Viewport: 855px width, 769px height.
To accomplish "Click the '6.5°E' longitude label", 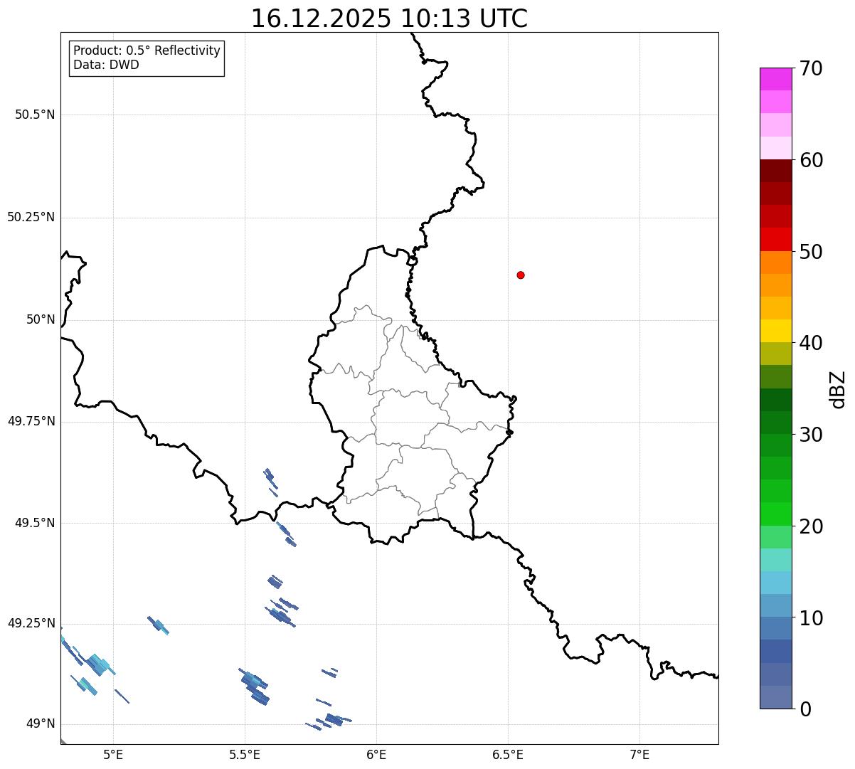I will point(508,755).
